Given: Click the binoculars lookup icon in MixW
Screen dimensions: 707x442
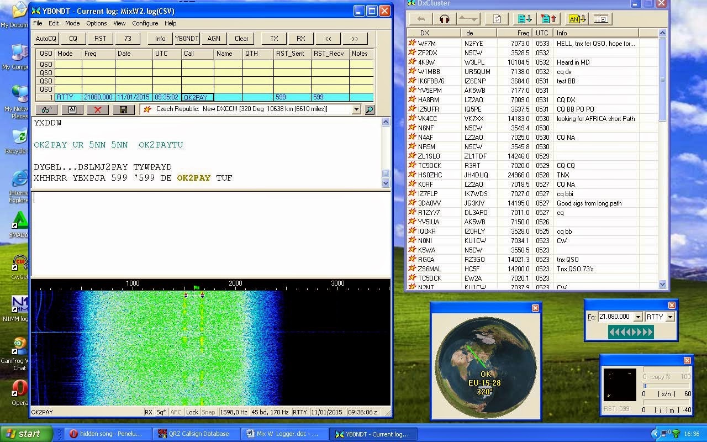Looking at the screenshot, I should (46, 109).
